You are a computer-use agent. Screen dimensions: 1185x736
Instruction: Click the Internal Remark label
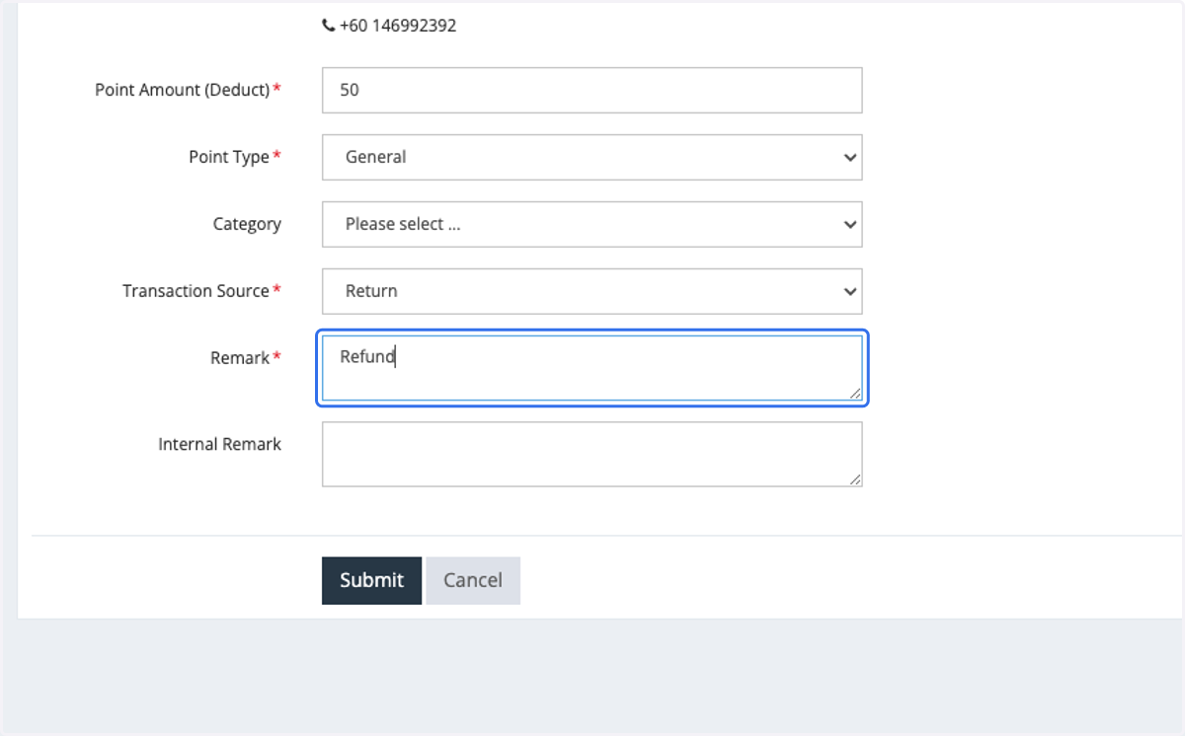(x=219, y=444)
